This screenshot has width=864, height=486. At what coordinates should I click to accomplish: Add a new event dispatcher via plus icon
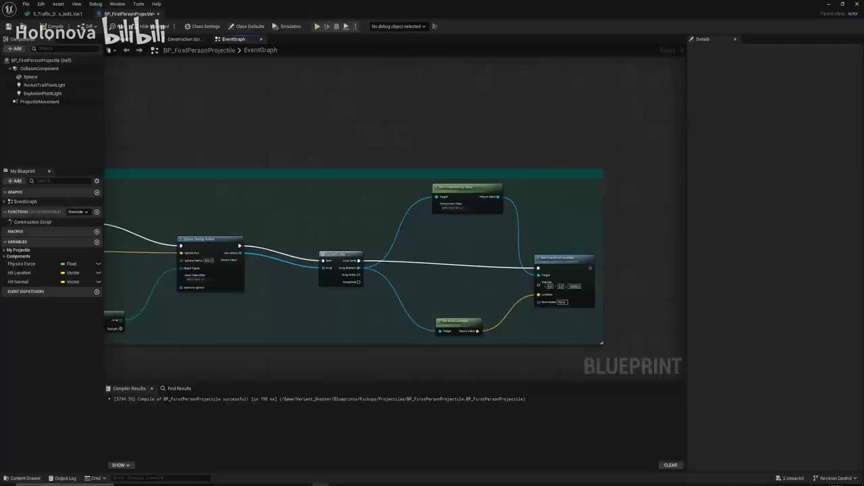point(97,292)
